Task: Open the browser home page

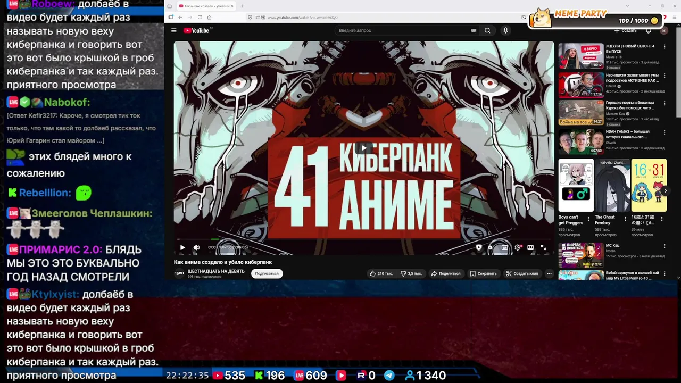Action: (209, 17)
